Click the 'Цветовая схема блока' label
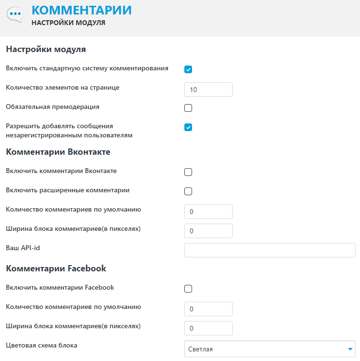Screen dimensions: 360x361 coord(42,345)
